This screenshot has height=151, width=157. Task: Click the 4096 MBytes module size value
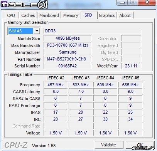[x=68, y=38]
